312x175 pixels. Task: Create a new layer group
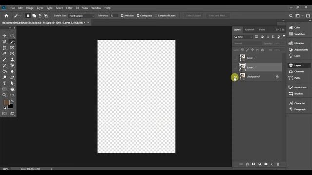[x=266, y=164]
